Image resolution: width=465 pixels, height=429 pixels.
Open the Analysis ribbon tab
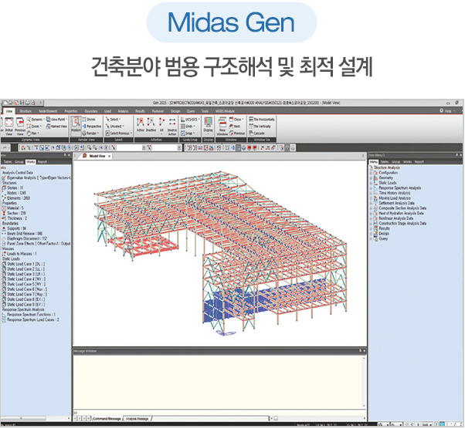pos(123,111)
